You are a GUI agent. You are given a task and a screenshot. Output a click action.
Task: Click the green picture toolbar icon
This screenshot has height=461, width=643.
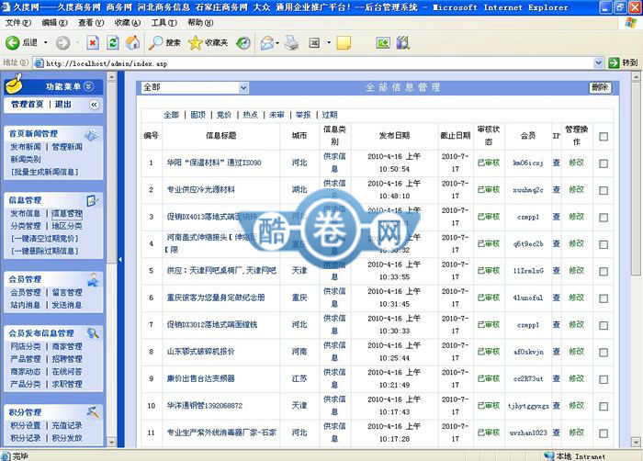383,42
